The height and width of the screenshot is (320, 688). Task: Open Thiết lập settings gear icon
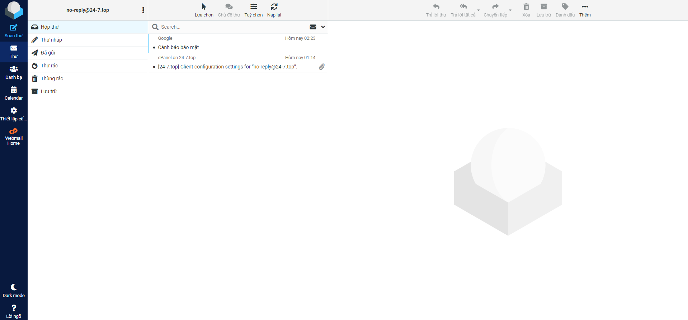[x=14, y=111]
